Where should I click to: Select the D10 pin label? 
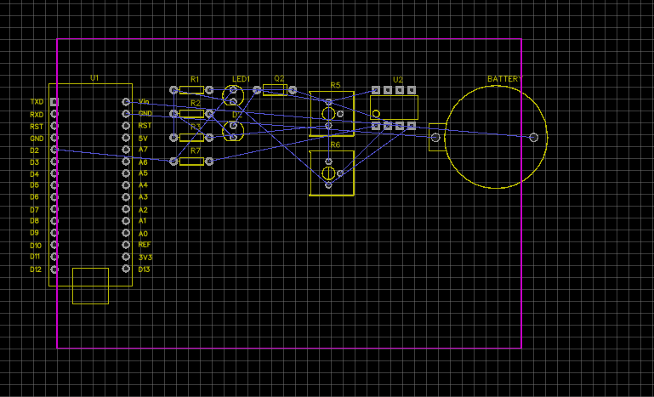[x=36, y=246]
